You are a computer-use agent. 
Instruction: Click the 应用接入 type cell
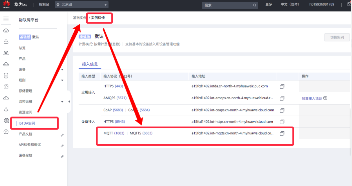(88, 92)
